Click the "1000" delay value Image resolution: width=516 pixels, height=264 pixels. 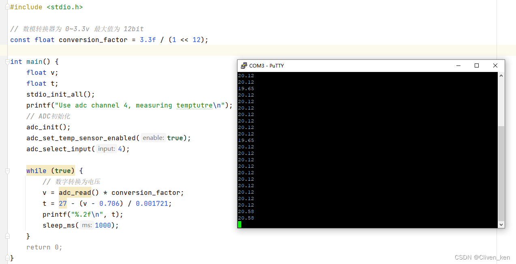pyautogui.click(x=103, y=226)
